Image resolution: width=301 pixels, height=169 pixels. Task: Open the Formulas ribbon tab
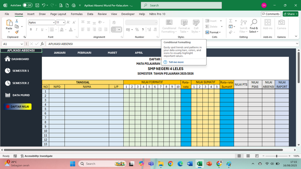click(76, 14)
